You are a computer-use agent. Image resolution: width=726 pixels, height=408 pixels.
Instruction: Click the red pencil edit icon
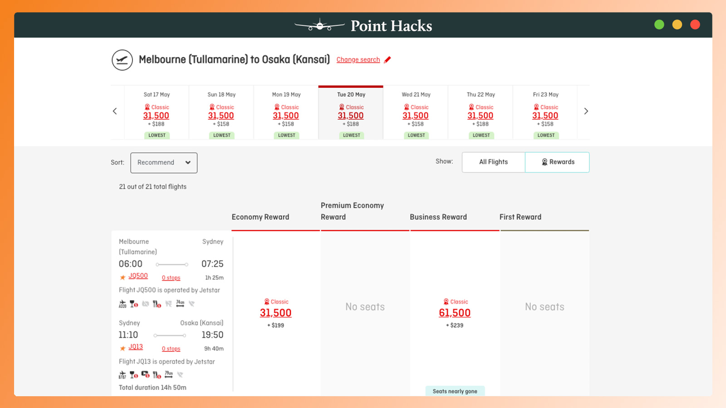click(x=388, y=60)
